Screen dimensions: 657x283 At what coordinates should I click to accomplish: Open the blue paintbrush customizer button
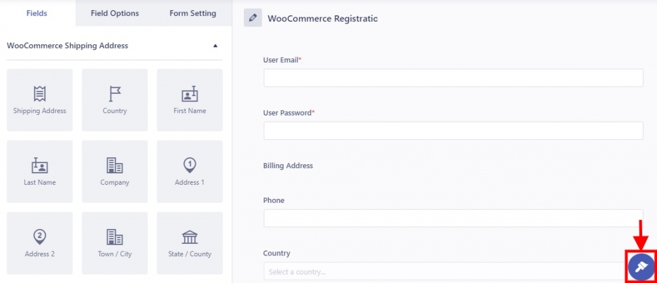coord(641,267)
